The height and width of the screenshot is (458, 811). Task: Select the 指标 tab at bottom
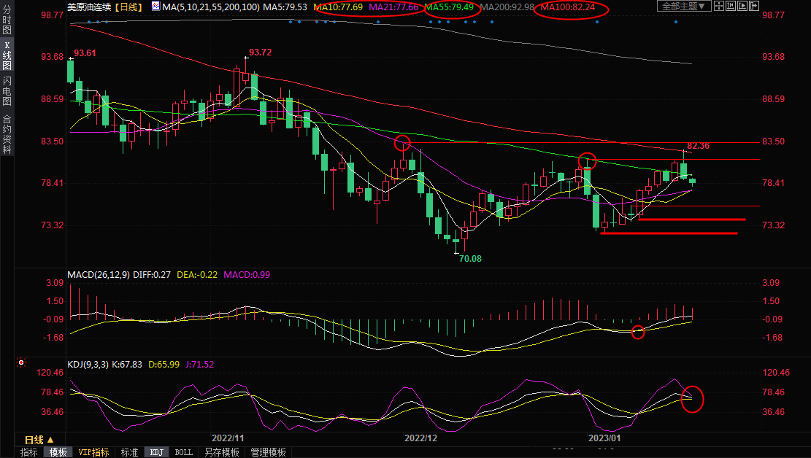pyautogui.click(x=29, y=452)
